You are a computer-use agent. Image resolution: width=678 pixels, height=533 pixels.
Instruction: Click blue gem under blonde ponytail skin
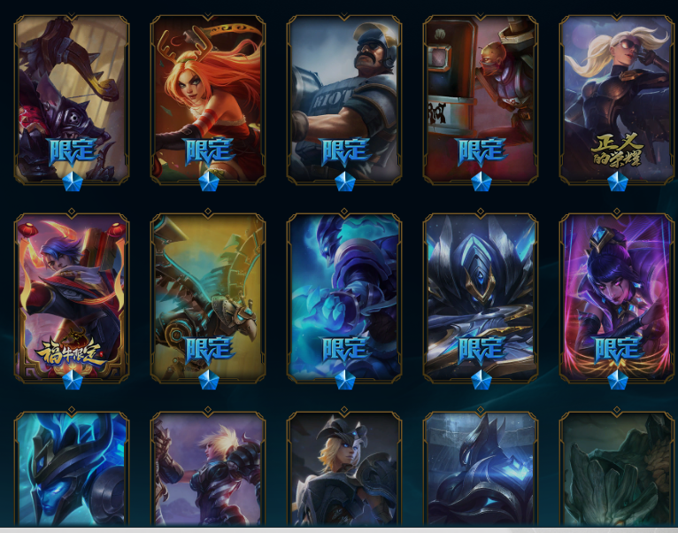(x=617, y=182)
